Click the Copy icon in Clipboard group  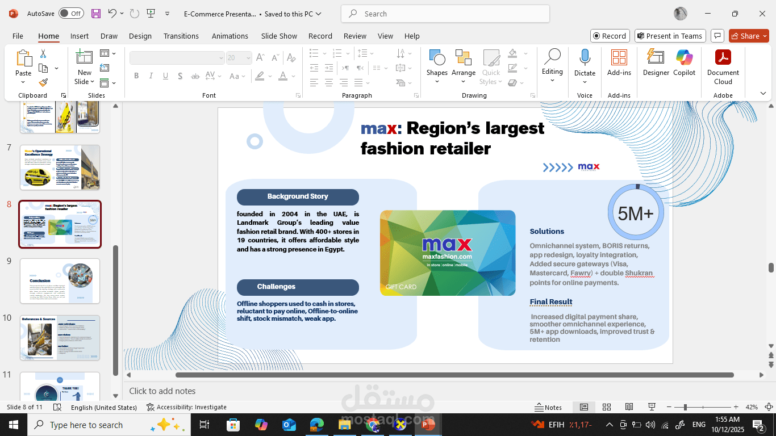coord(43,68)
